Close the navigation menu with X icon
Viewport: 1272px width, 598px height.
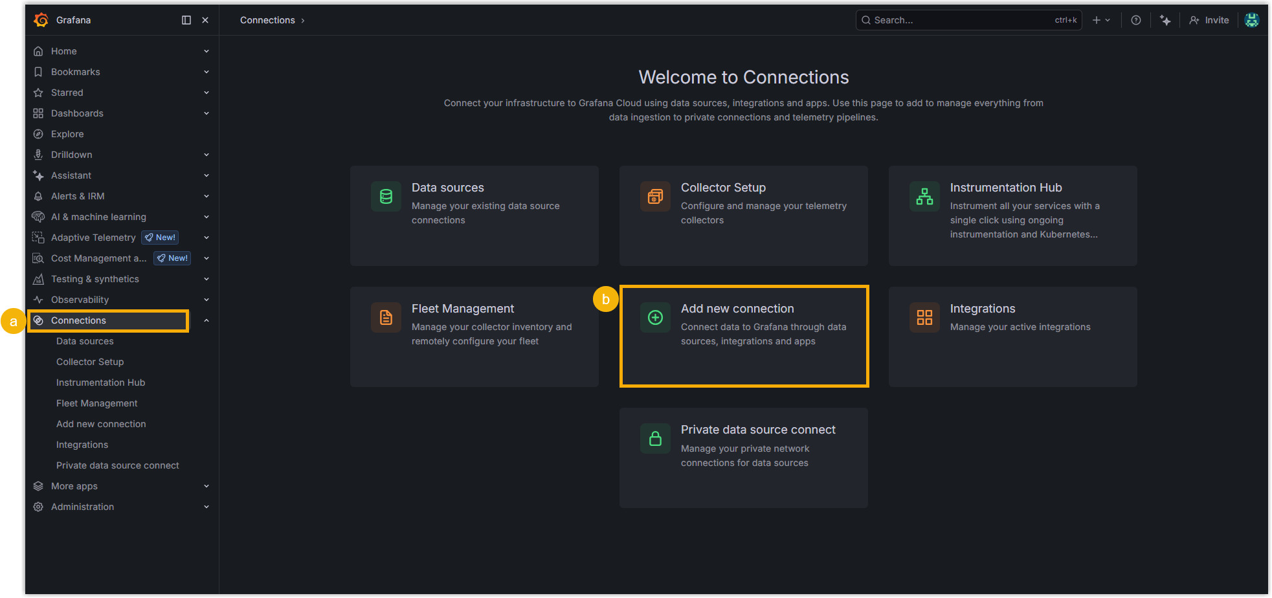coord(205,20)
